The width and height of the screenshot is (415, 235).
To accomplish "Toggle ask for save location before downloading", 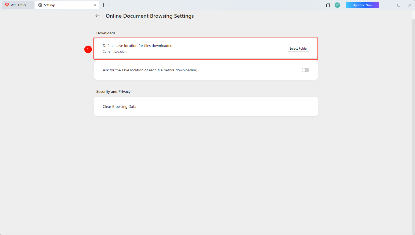I will coord(305,70).
